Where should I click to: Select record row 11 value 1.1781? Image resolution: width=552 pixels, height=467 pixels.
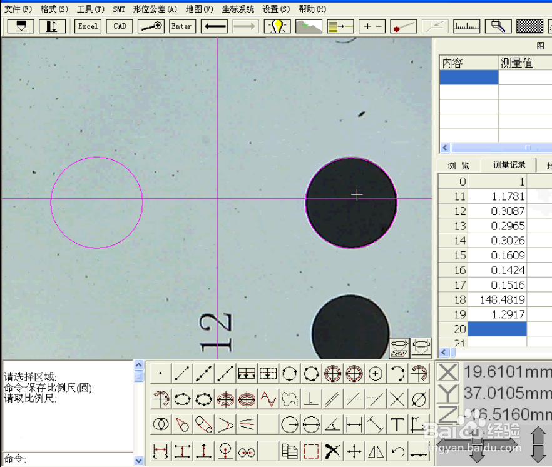coord(497,196)
